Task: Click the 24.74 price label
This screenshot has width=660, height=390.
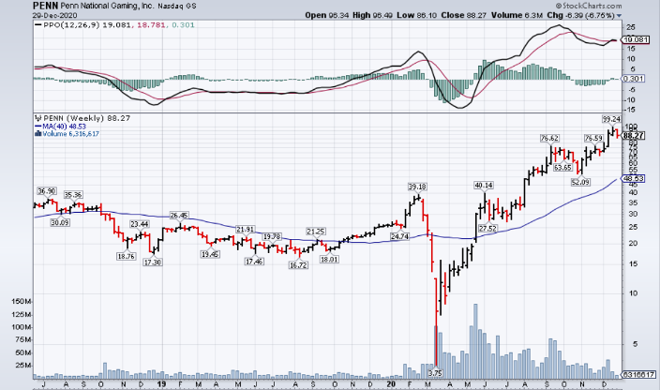Action: (x=399, y=236)
